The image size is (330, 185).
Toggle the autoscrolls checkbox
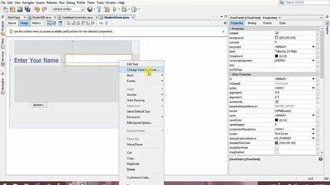[277, 102]
